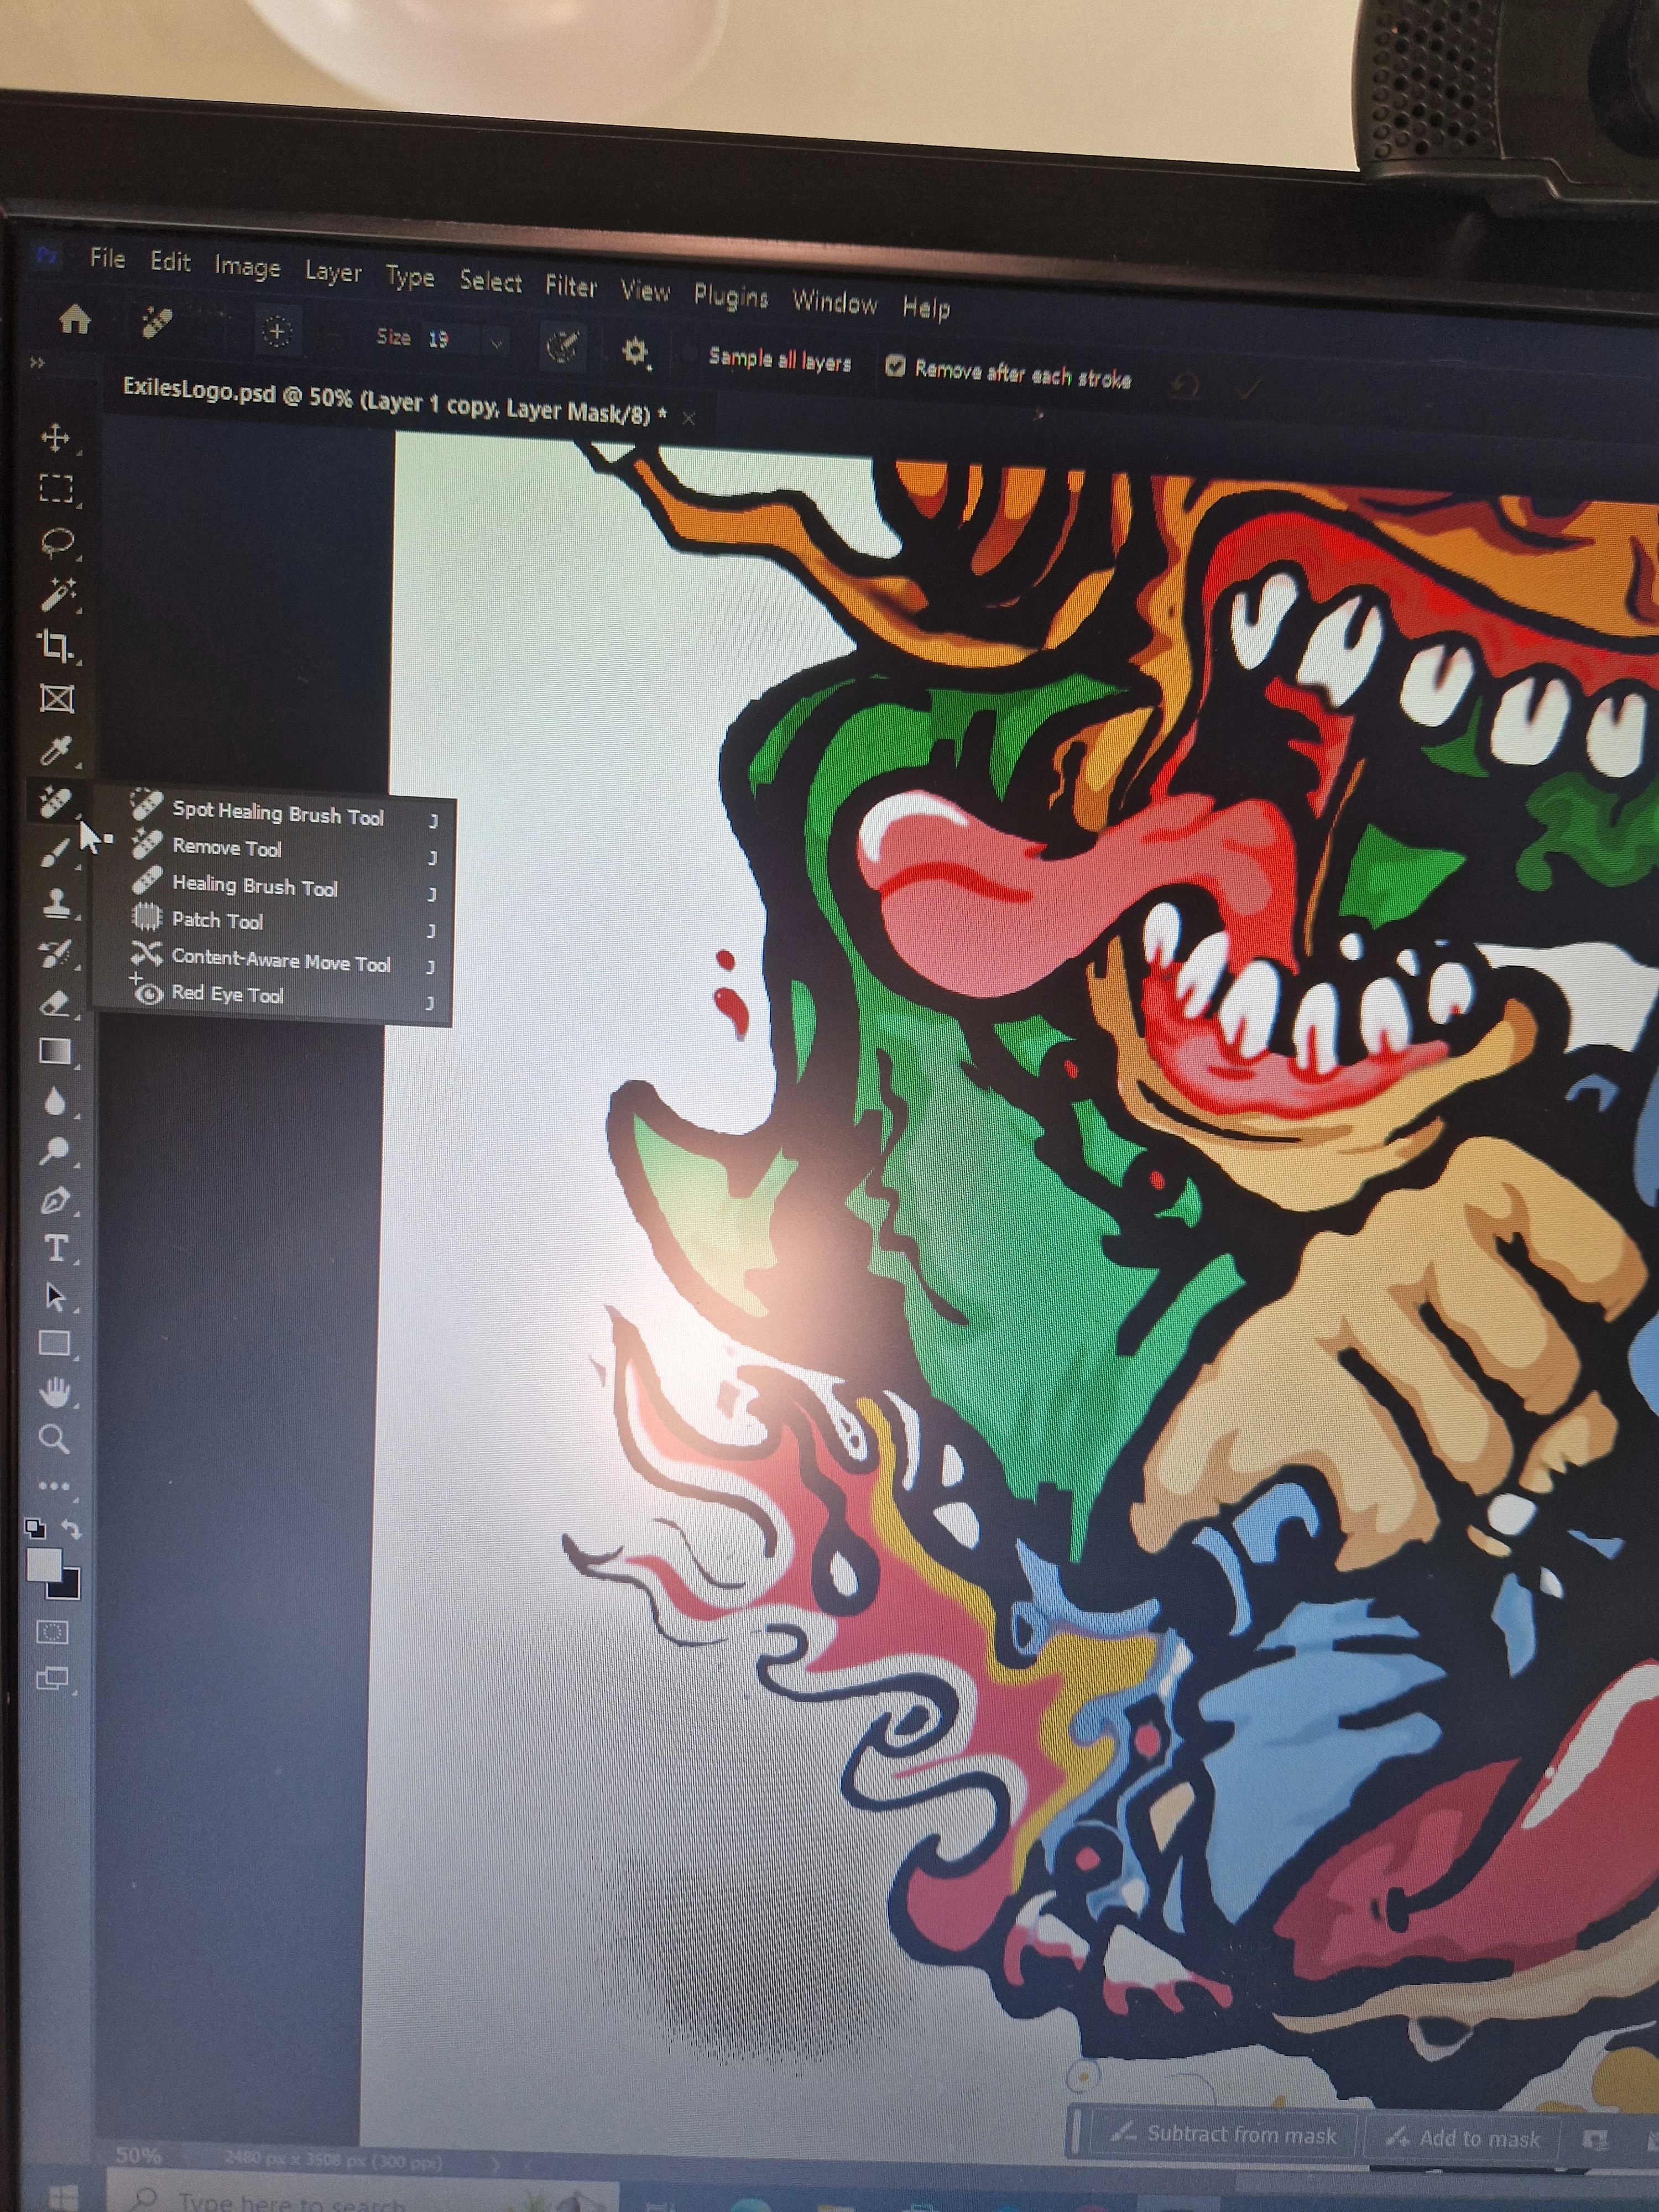Click the Add to mask button
This screenshot has width=1659, height=2212.
1462,2139
